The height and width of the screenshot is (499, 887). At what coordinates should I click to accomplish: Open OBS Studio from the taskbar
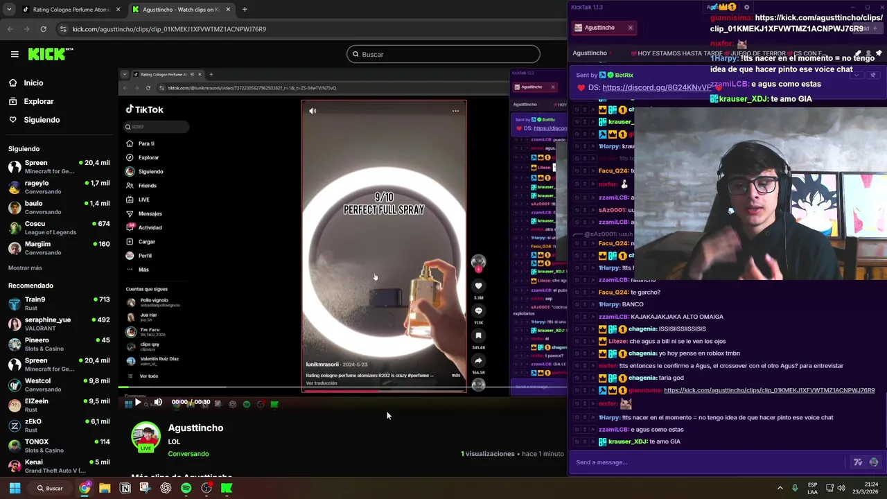207,488
